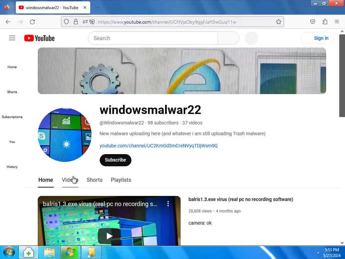
Task: Click the YouTube logo
Action: 39,38
